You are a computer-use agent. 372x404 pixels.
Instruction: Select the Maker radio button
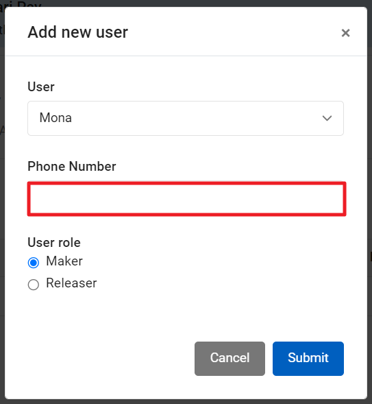coord(34,263)
